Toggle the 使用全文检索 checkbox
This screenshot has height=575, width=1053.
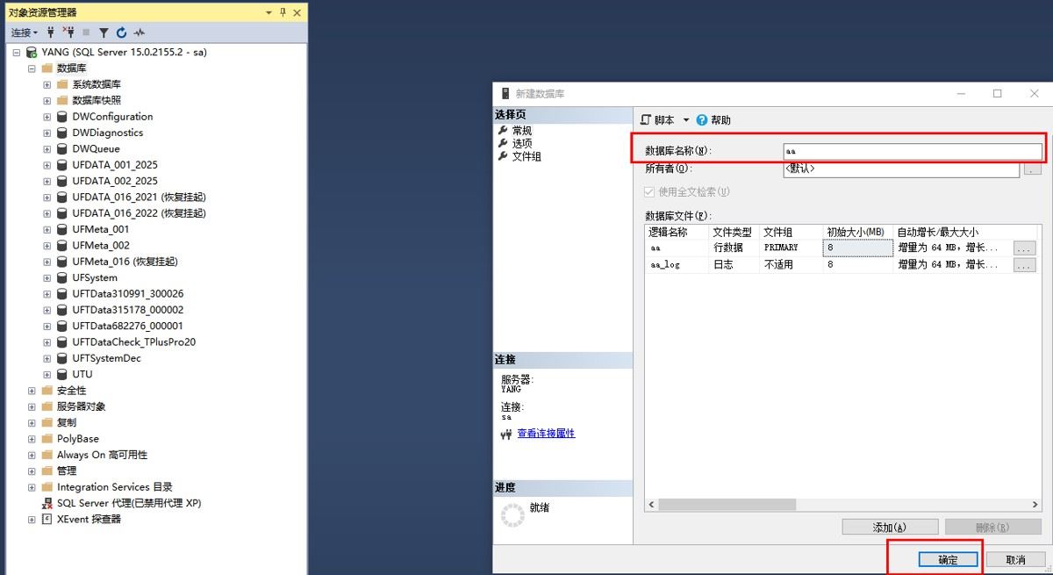click(649, 191)
